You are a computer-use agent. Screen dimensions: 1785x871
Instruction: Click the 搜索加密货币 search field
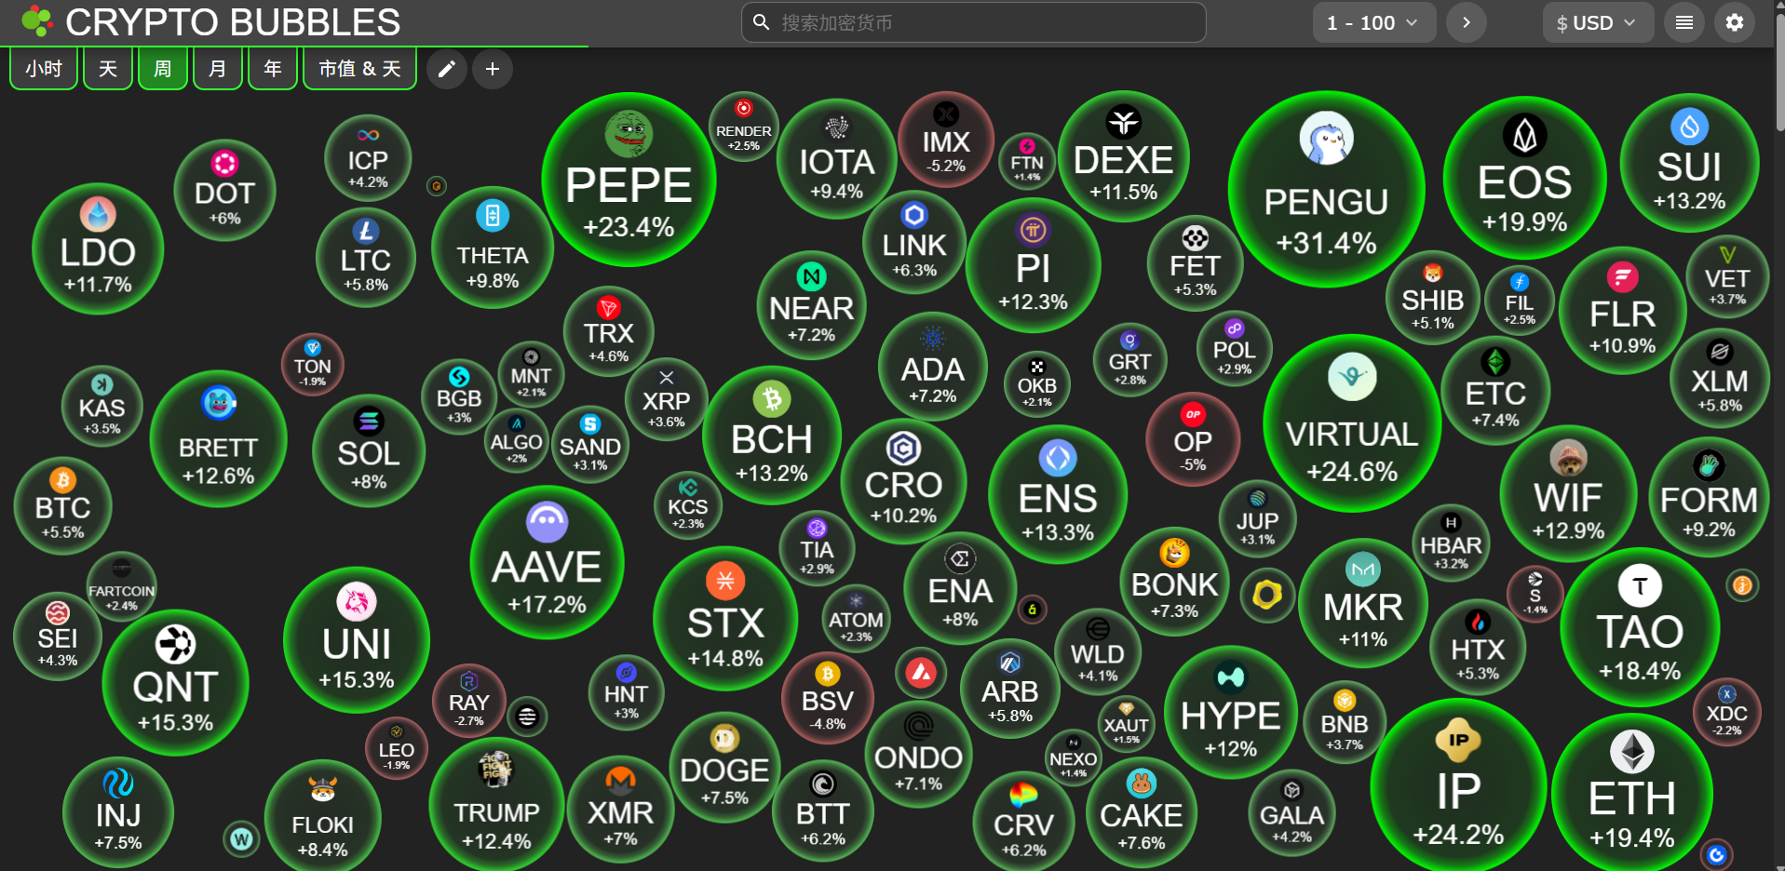tap(973, 22)
